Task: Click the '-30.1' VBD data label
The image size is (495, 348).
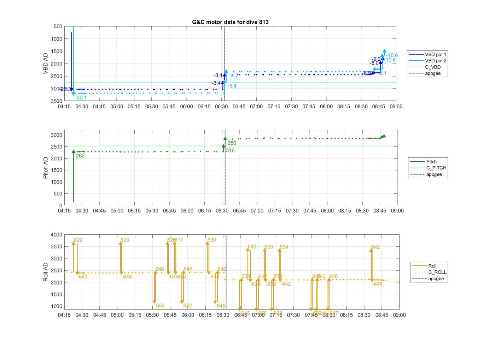Action: tap(81, 98)
